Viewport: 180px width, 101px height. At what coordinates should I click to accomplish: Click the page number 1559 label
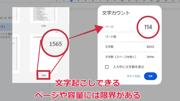tap(44, 26)
